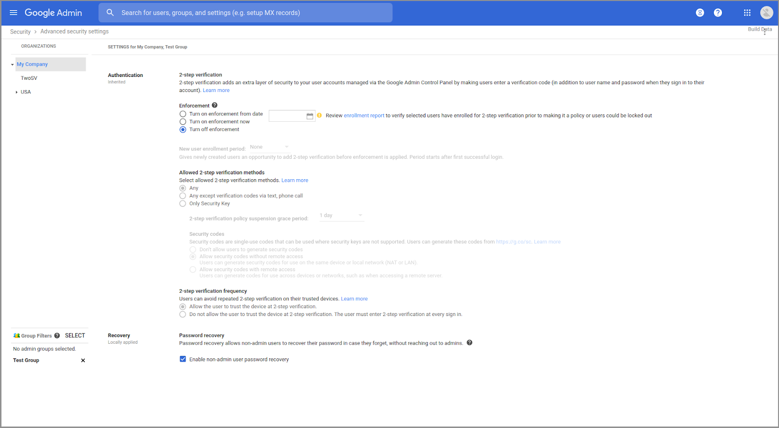
Task: Select the USA organization
Action: 26,92
